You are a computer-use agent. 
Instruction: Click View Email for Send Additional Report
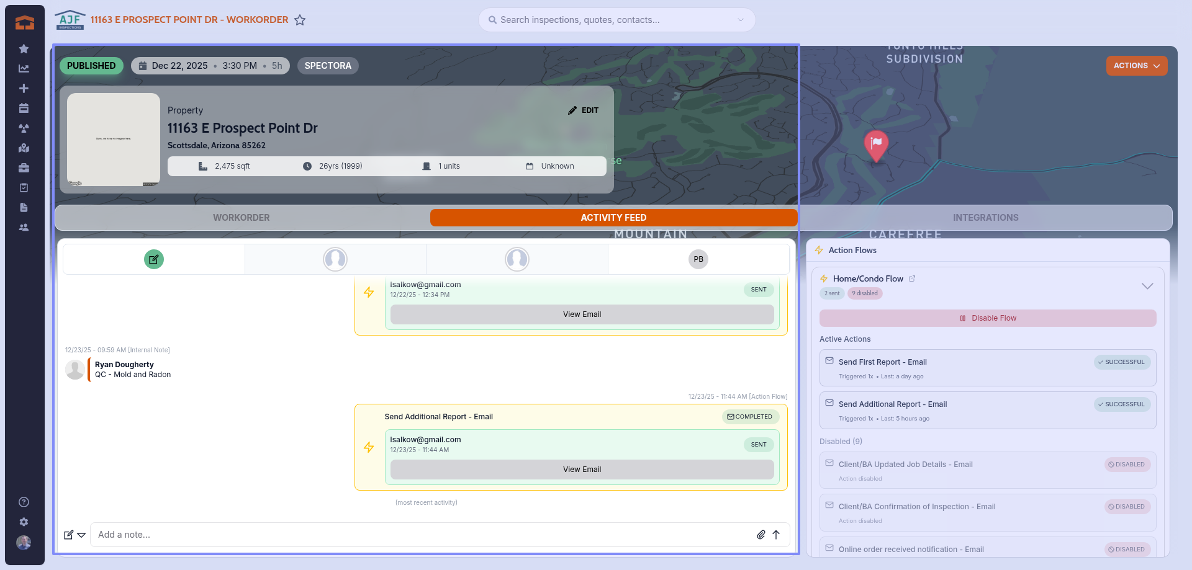point(582,470)
